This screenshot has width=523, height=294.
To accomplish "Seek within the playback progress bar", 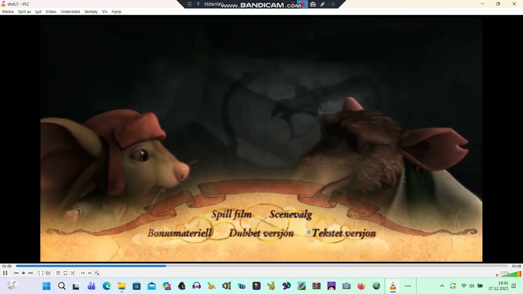I will click(261, 266).
